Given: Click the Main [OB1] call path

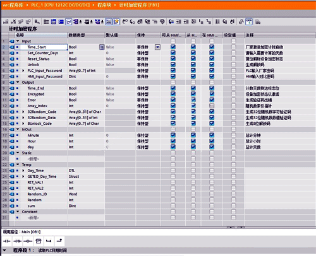Looking at the screenshot, I should coord(31,232).
